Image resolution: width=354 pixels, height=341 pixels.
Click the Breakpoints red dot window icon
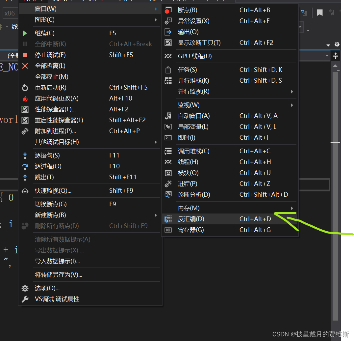tap(168, 10)
